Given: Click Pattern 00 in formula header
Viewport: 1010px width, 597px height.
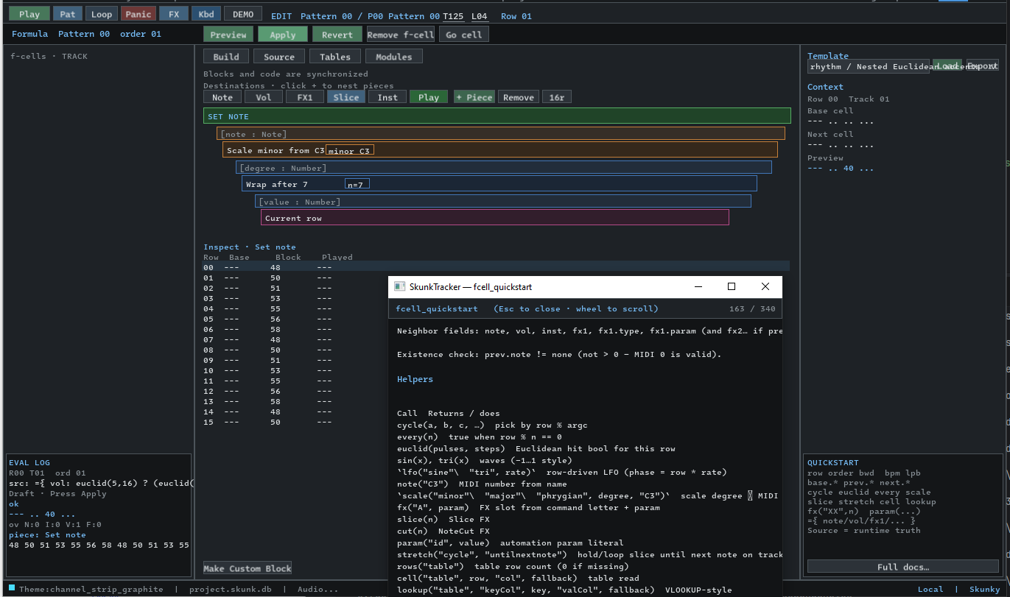Looking at the screenshot, I should tap(84, 34).
